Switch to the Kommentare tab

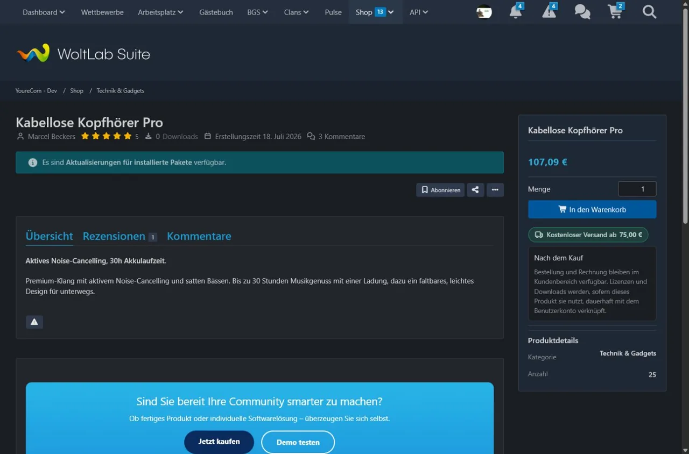pyautogui.click(x=199, y=236)
